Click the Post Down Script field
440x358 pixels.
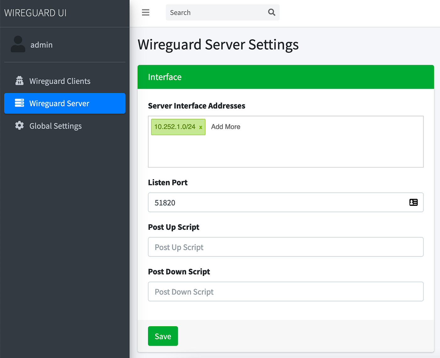pos(285,291)
